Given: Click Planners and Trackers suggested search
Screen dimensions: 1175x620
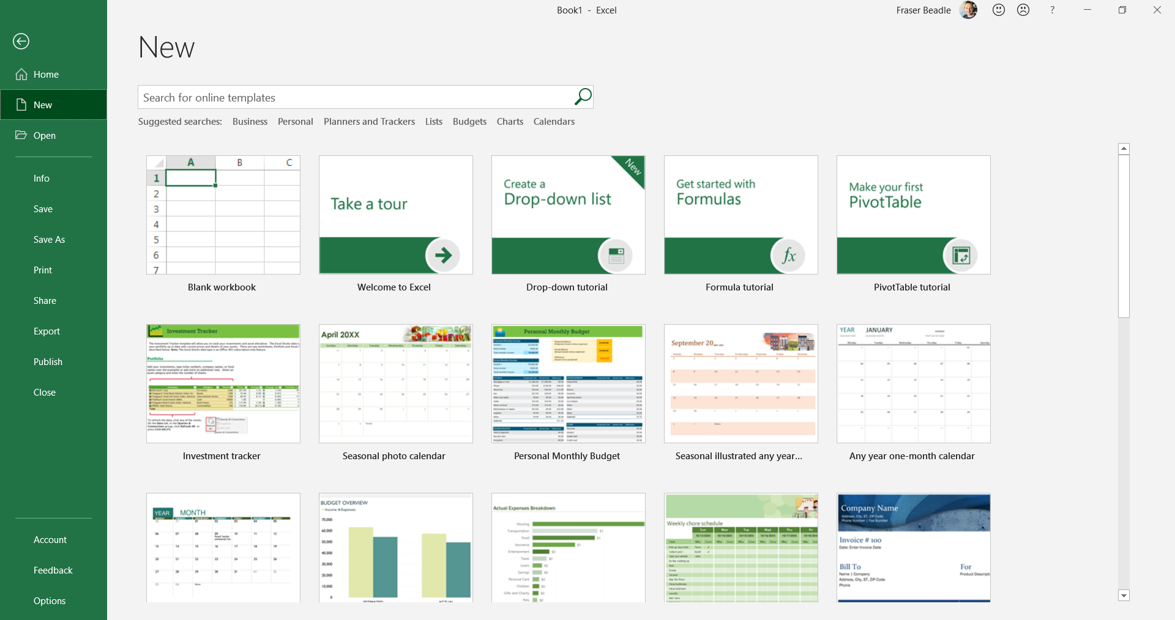Looking at the screenshot, I should 369,121.
